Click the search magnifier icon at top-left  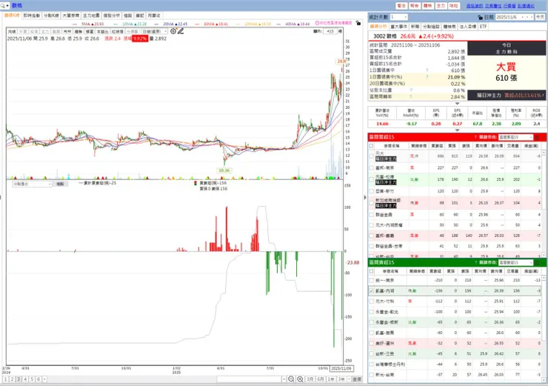pos(3,6)
